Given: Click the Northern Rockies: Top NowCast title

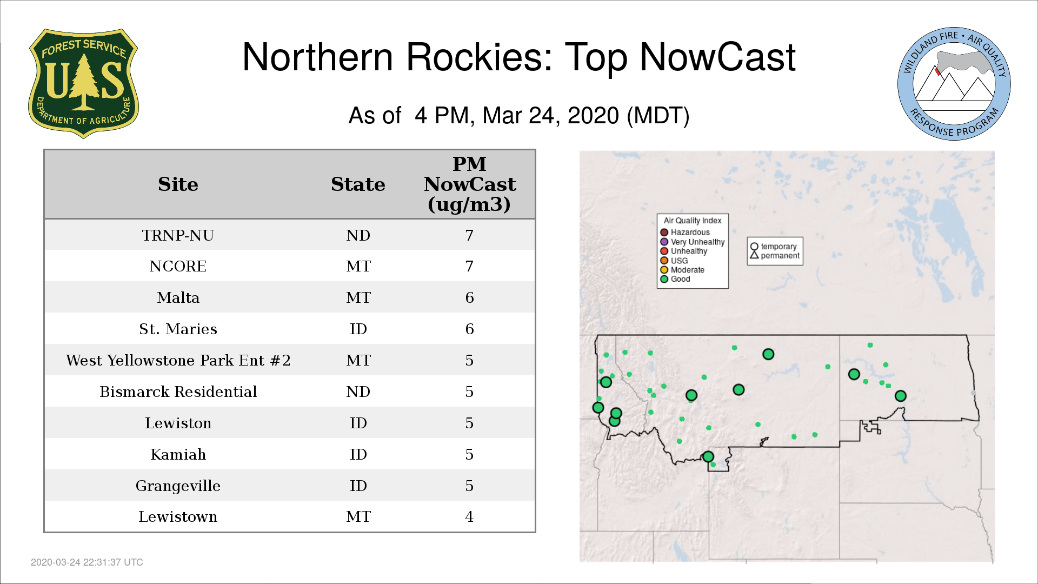Looking at the screenshot, I should [x=518, y=57].
